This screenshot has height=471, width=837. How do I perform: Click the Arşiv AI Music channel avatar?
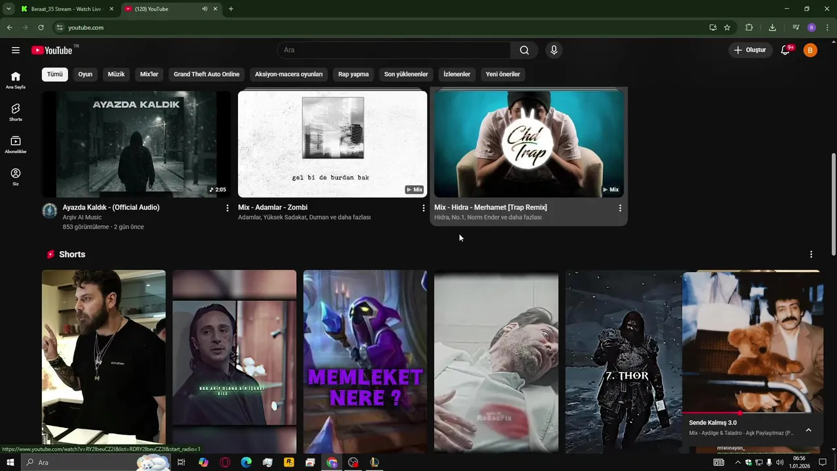(x=50, y=211)
